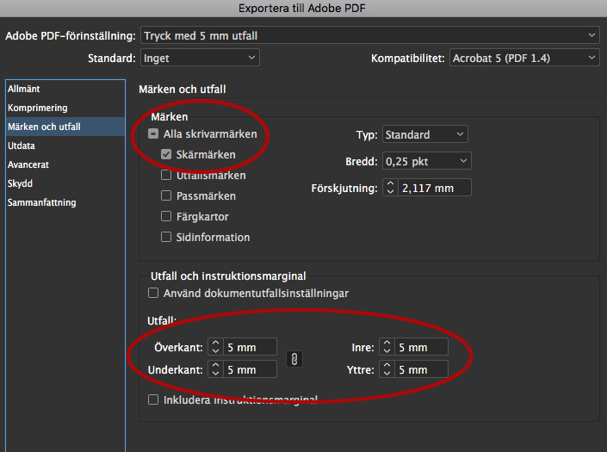Click the Förskjutning stepper arrows
This screenshot has height=452, width=607.
[x=390, y=188]
